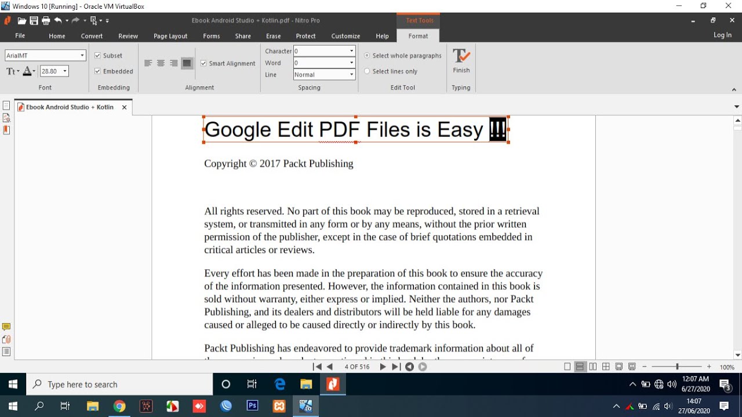Switch to facing pages view
This screenshot has height=417, width=742.
point(593,367)
